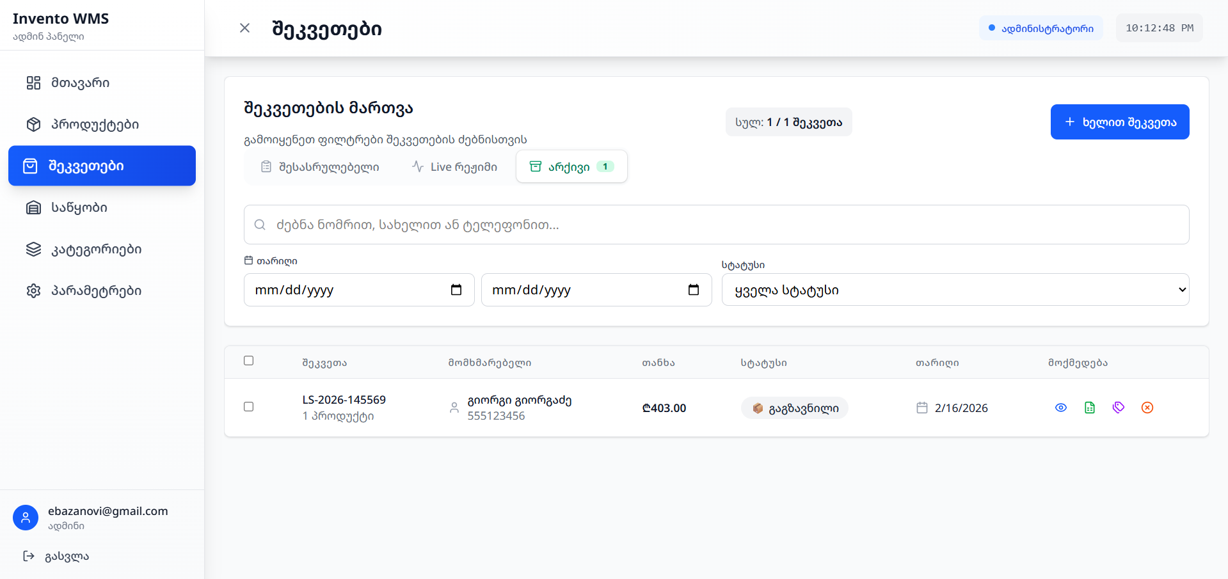This screenshot has width=1228, height=579.
Task: Select შეკვეთები item in sidebar
Action: click(102, 166)
